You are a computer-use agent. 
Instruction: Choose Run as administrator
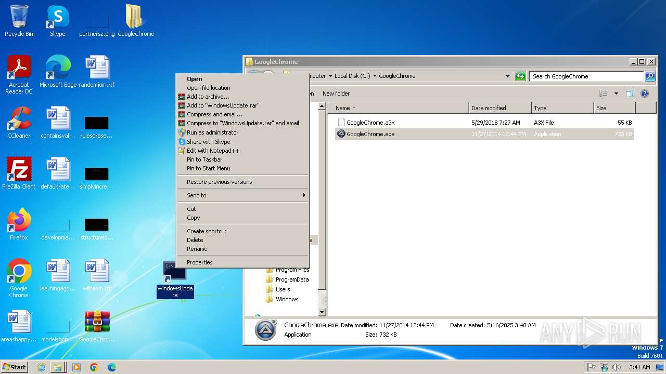coord(242,132)
